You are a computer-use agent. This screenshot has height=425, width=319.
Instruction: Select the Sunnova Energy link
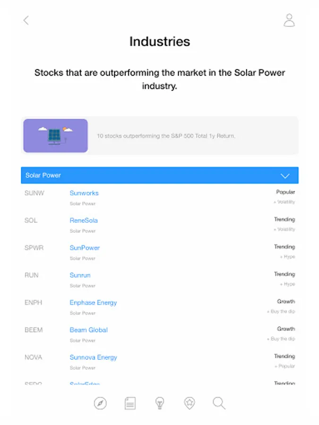tap(93, 357)
